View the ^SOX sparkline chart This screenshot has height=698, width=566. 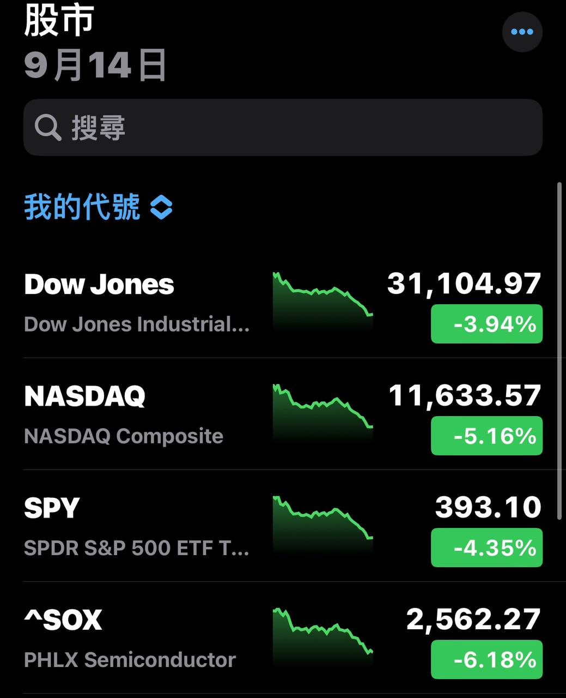click(323, 636)
